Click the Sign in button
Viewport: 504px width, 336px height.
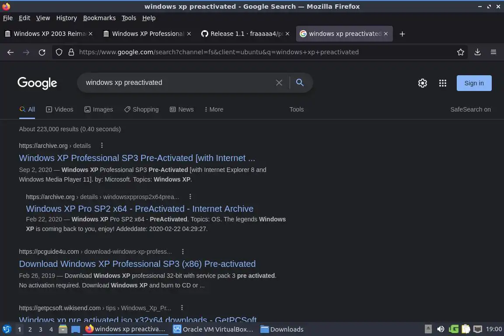coord(474,83)
